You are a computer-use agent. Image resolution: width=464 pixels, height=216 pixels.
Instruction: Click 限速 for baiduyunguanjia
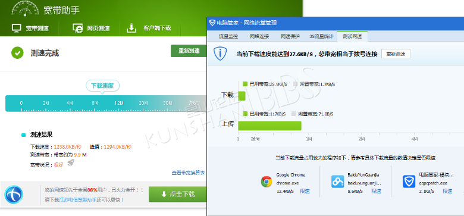point(376,191)
